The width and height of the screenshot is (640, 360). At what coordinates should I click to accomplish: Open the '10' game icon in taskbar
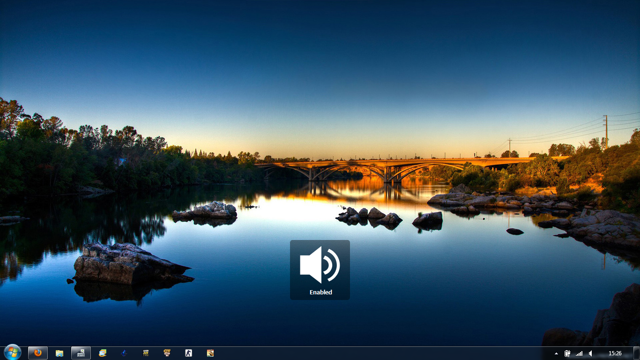pyautogui.click(x=146, y=353)
